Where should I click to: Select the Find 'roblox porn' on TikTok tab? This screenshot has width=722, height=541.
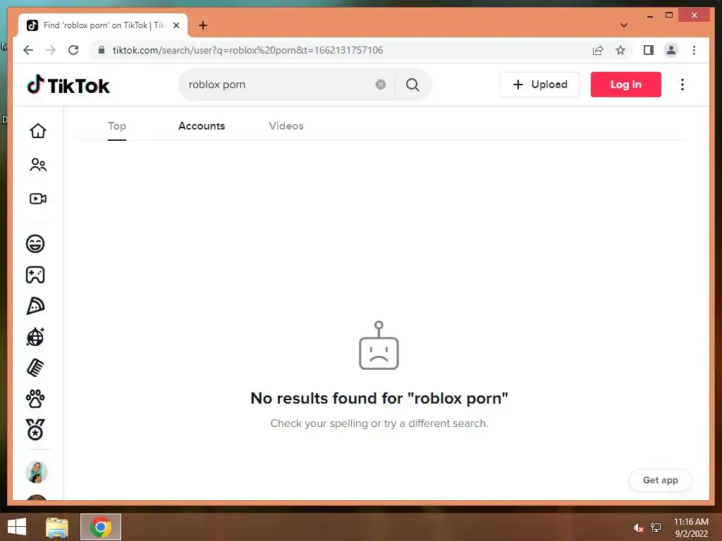[103, 25]
